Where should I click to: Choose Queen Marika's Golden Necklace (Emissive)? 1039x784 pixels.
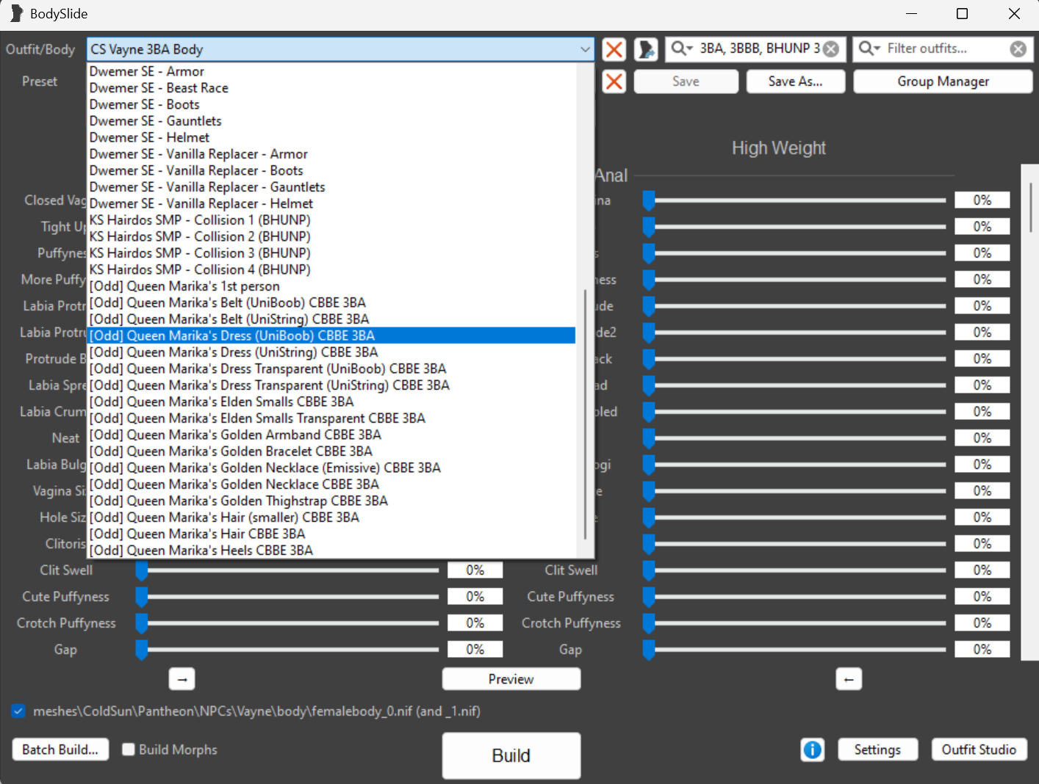coord(331,468)
